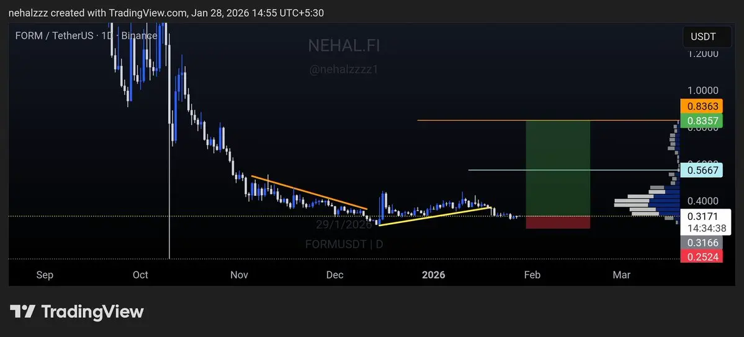Click the FORMUSDT | D text annotation

click(x=344, y=245)
